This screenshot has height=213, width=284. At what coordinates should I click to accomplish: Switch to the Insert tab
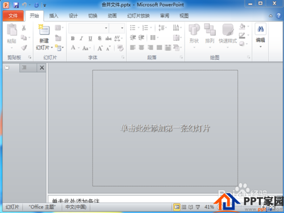[x=53, y=16]
